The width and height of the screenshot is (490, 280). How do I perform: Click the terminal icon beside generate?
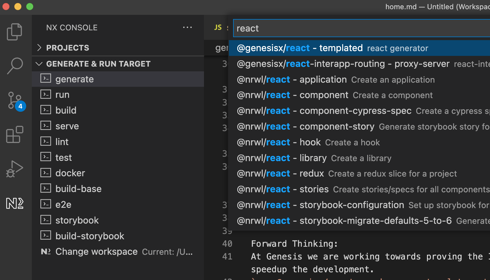tap(46, 78)
